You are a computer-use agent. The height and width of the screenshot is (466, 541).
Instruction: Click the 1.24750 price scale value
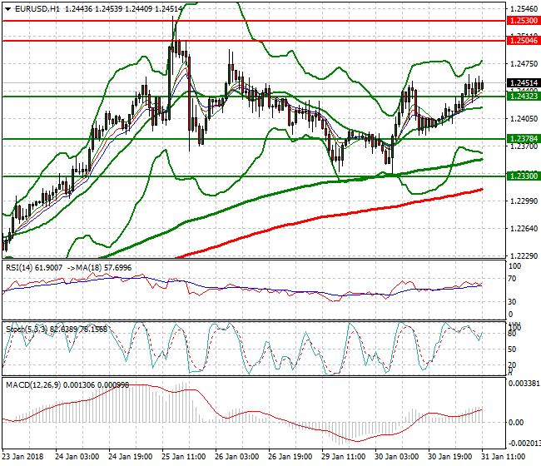click(522, 64)
